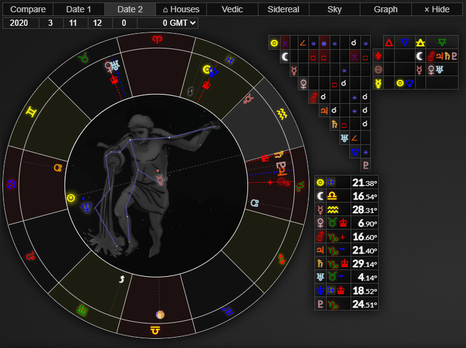Toggle the Houses display
Image resolution: width=466 pixels, height=348 pixels.
(181, 9)
